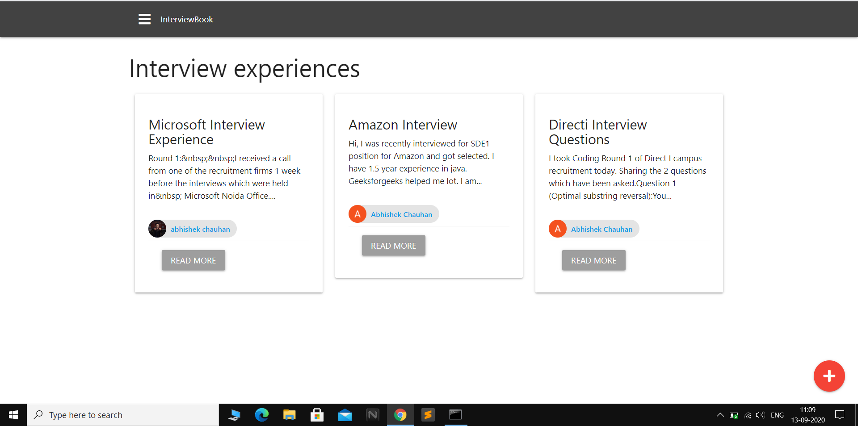
Task: Open the Windows notification center
Action: (840, 415)
